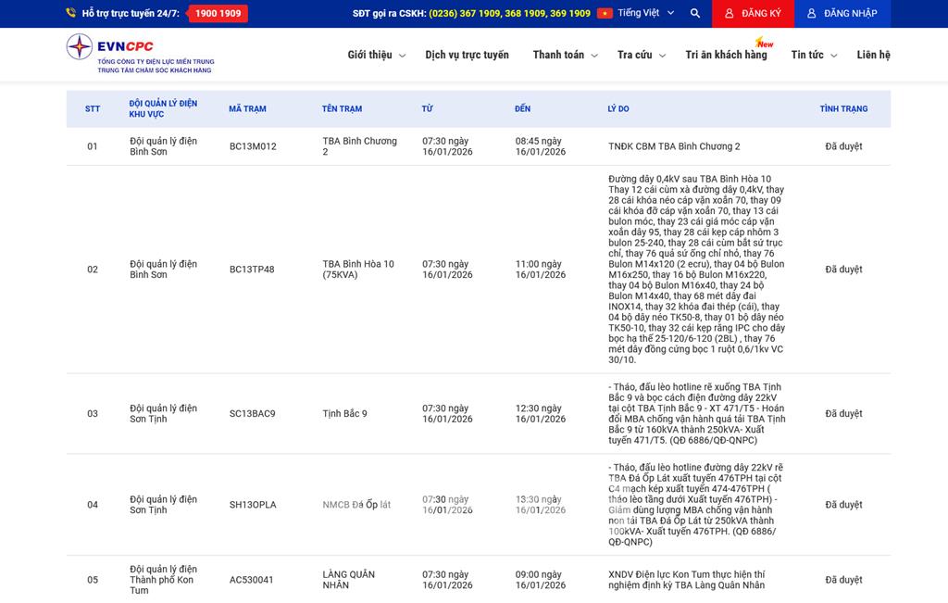Open the Liên hệ menu item

coord(873,55)
